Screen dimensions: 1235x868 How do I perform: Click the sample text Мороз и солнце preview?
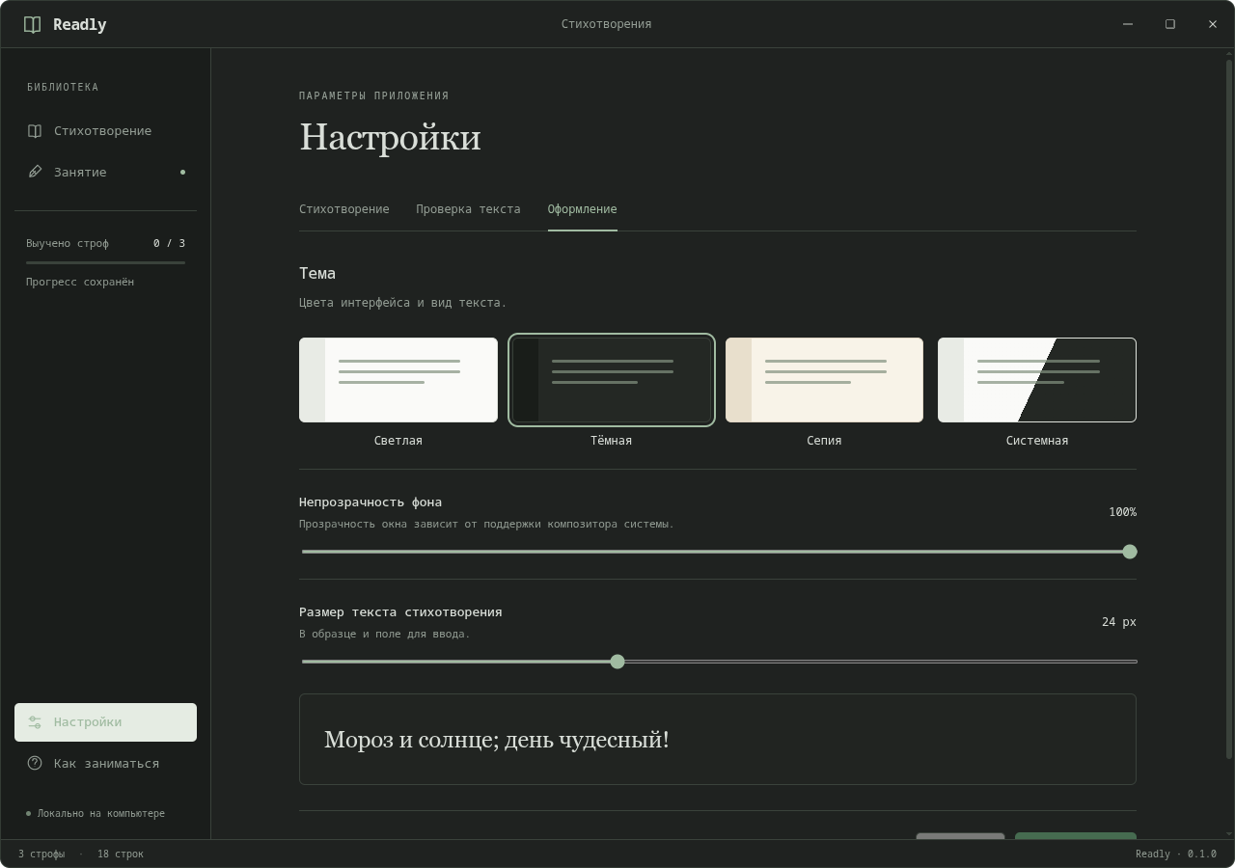[718, 740]
